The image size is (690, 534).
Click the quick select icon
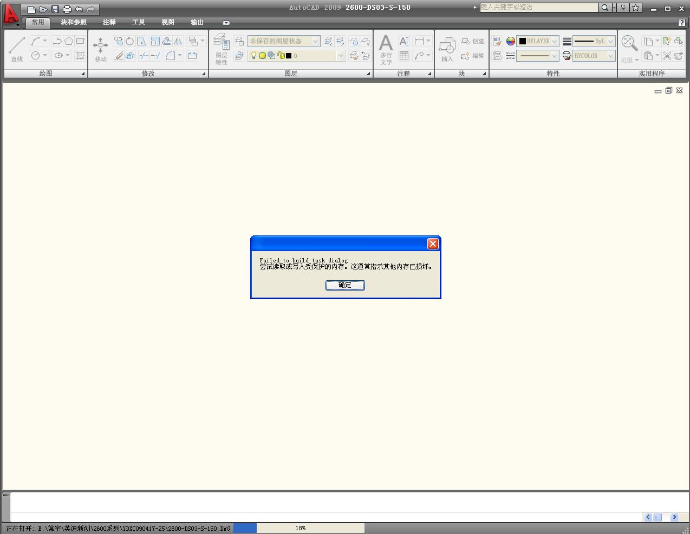point(667,41)
